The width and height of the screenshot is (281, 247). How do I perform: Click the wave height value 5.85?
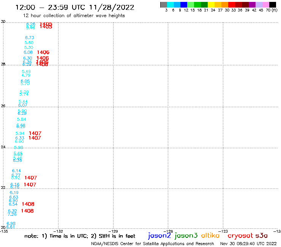(x=29, y=43)
